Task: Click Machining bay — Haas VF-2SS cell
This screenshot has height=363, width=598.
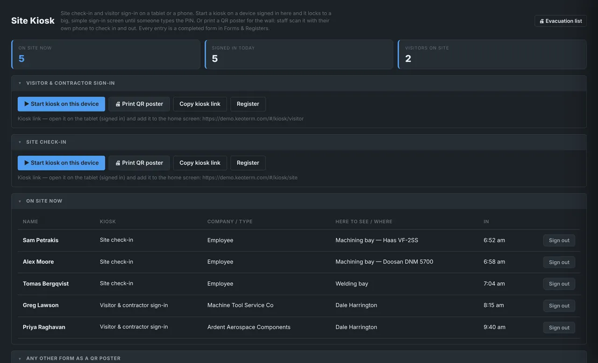Action: pyautogui.click(x=377, y=240)
